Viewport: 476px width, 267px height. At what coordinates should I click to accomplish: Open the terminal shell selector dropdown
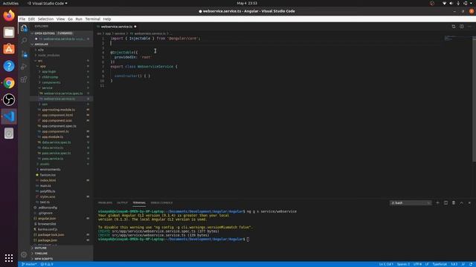pos(411,202)
